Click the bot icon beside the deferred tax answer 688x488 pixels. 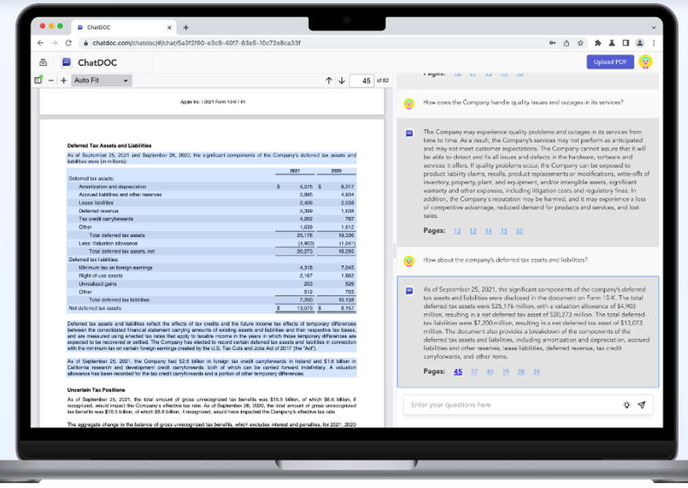[409, 290]
